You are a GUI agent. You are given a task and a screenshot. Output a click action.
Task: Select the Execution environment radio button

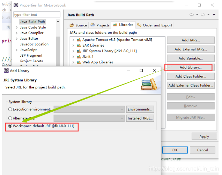coord(10,109)
